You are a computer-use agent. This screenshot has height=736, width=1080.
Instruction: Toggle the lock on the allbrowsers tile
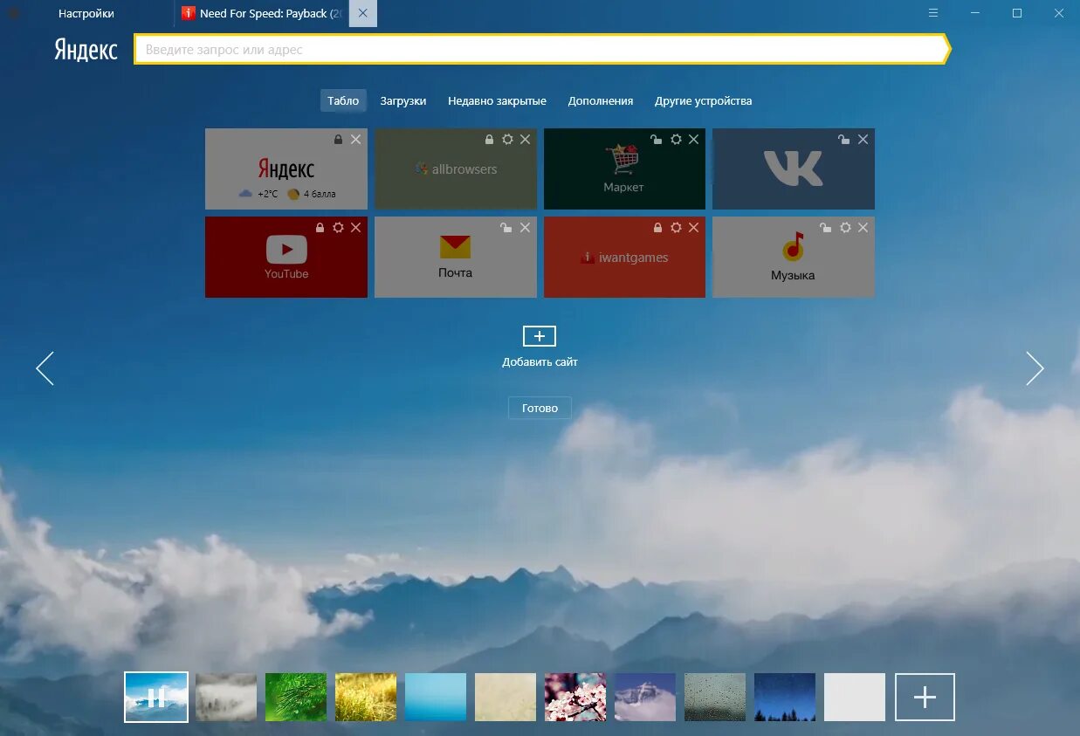point(490,140)
